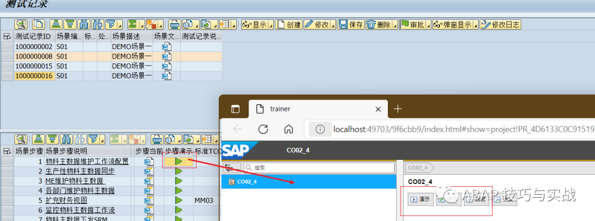
Task: Select the row selector for record 1000000015
Action: [x=7, y=66]
